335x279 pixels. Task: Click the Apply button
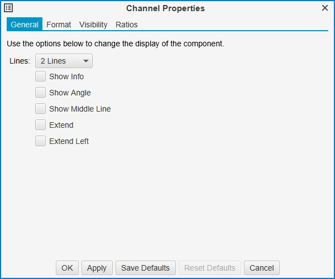point(97,268)
